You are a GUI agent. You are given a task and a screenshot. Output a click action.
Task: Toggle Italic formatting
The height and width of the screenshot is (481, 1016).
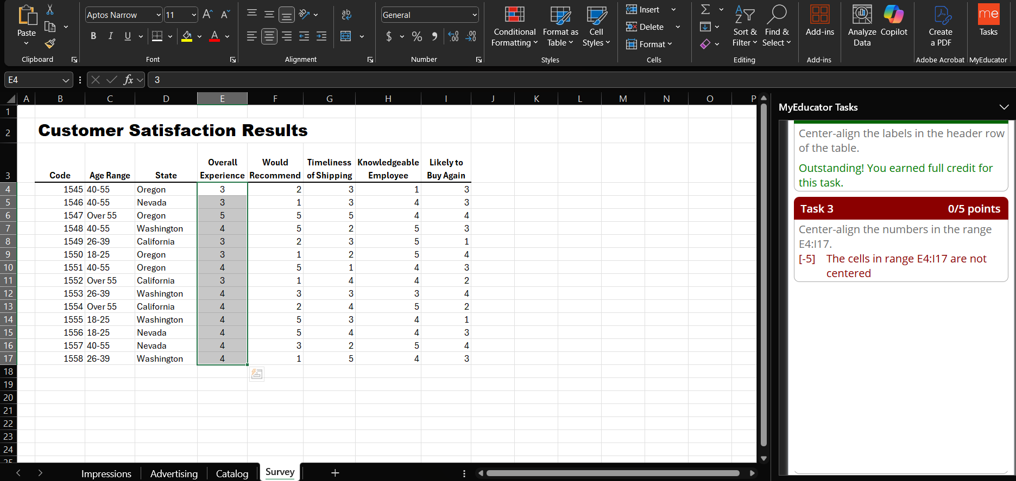(111, 36)
